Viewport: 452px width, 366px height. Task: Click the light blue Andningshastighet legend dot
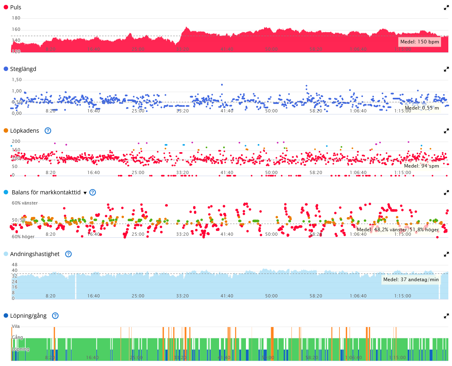click(x=6, y=254)
